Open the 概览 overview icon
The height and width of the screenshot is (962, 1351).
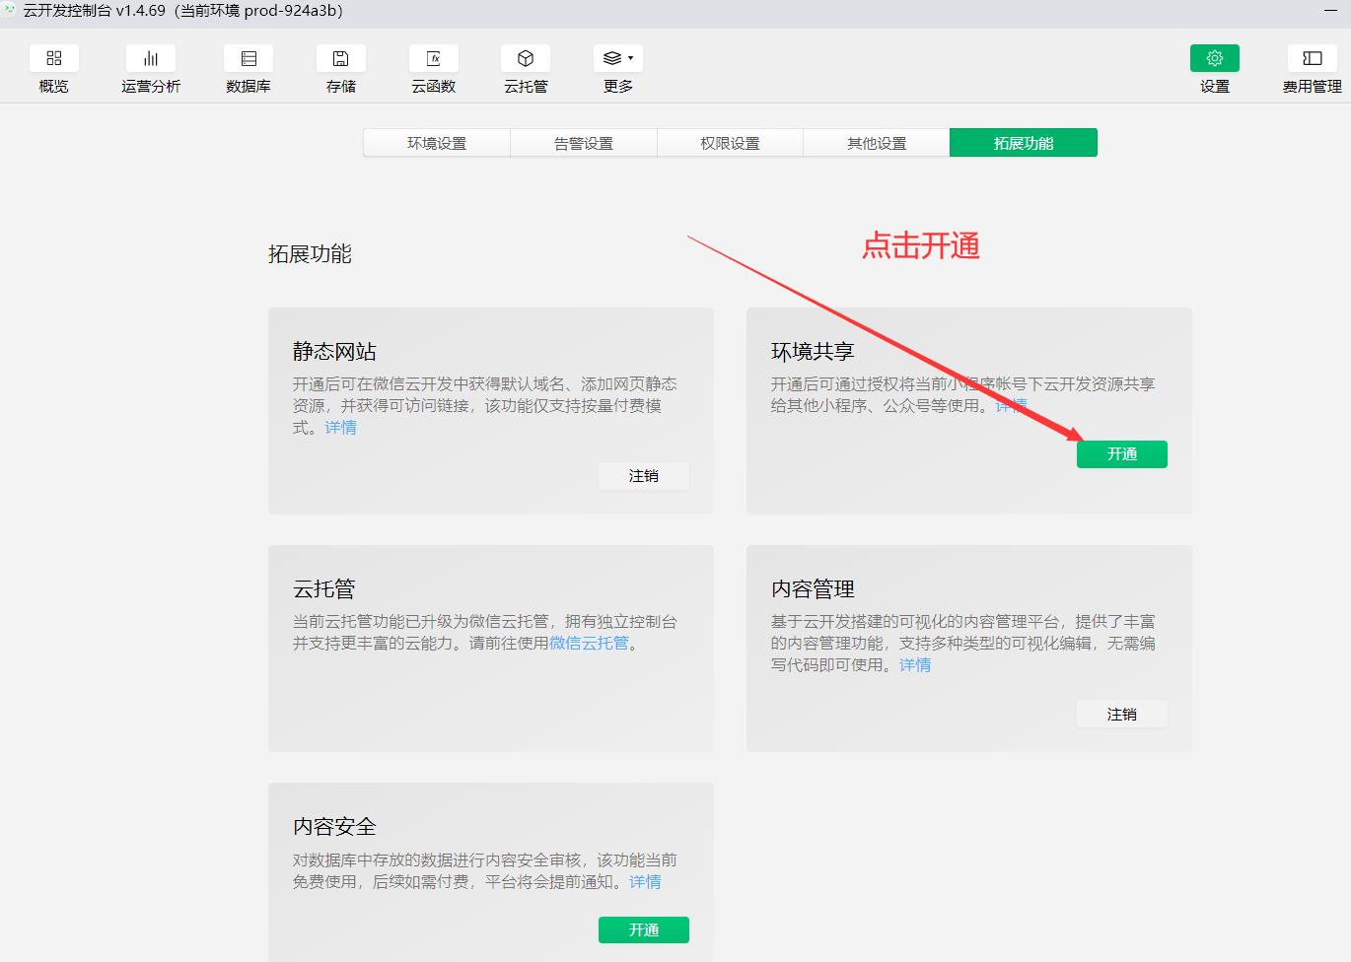[54, 59]
